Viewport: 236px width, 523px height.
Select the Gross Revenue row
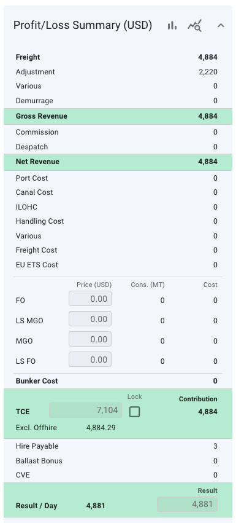(118, 116)
